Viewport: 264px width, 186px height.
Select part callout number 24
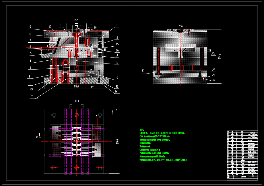coord(32,89)
